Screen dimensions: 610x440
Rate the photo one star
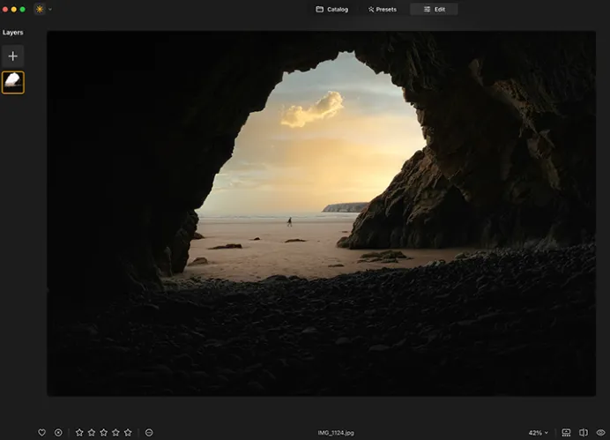pyautogui.click(x=79, y=433)
